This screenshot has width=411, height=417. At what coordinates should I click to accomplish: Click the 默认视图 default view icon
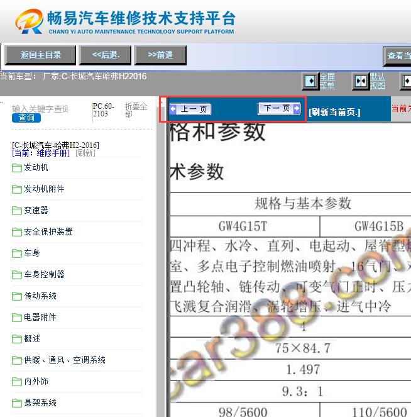(x=361, y=81)
